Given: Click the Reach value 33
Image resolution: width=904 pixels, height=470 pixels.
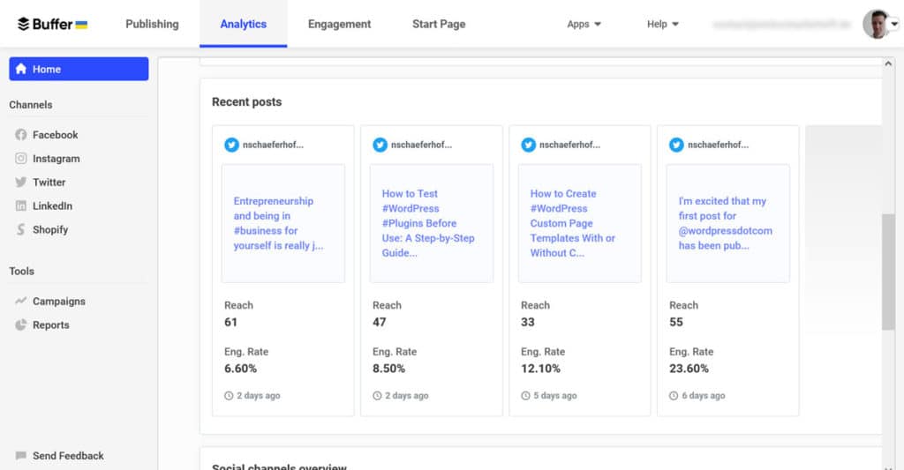Looking at the screenshot, I should 528,322.
